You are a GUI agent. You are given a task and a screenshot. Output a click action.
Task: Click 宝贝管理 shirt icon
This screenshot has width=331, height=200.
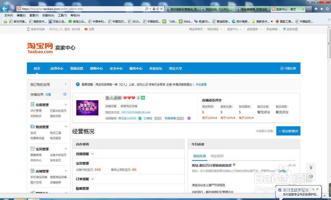coord(32,149)
